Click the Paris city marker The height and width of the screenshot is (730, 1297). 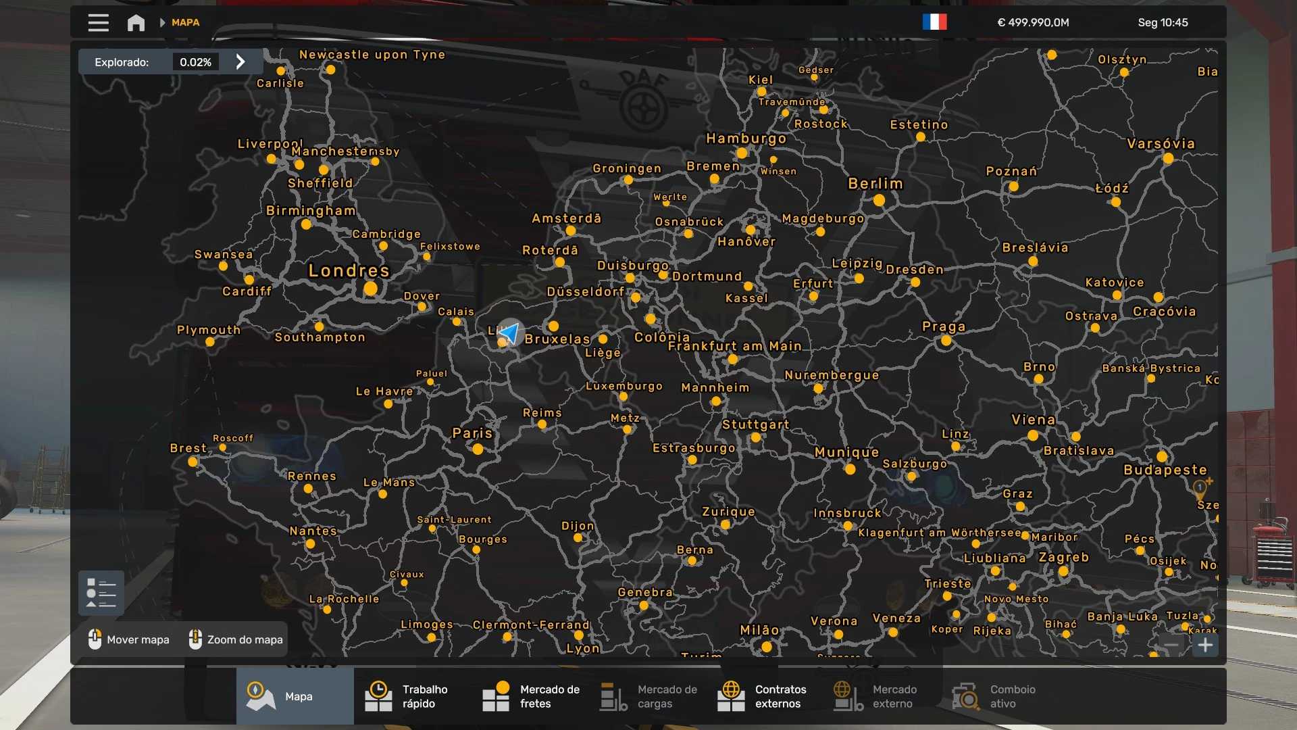(x=478, y=449)
